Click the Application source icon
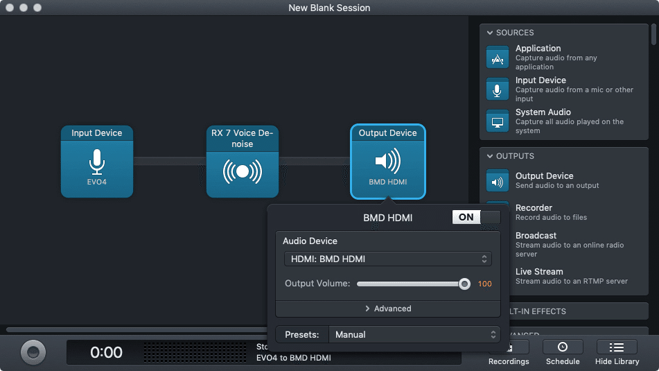This screenshot has width=659, height=371. (497, 57)
